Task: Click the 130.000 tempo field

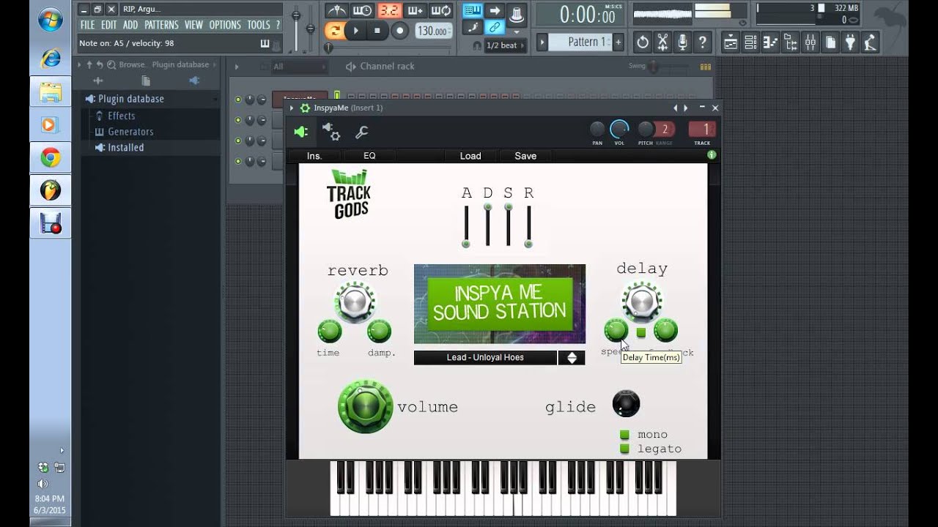Action: 432,31
